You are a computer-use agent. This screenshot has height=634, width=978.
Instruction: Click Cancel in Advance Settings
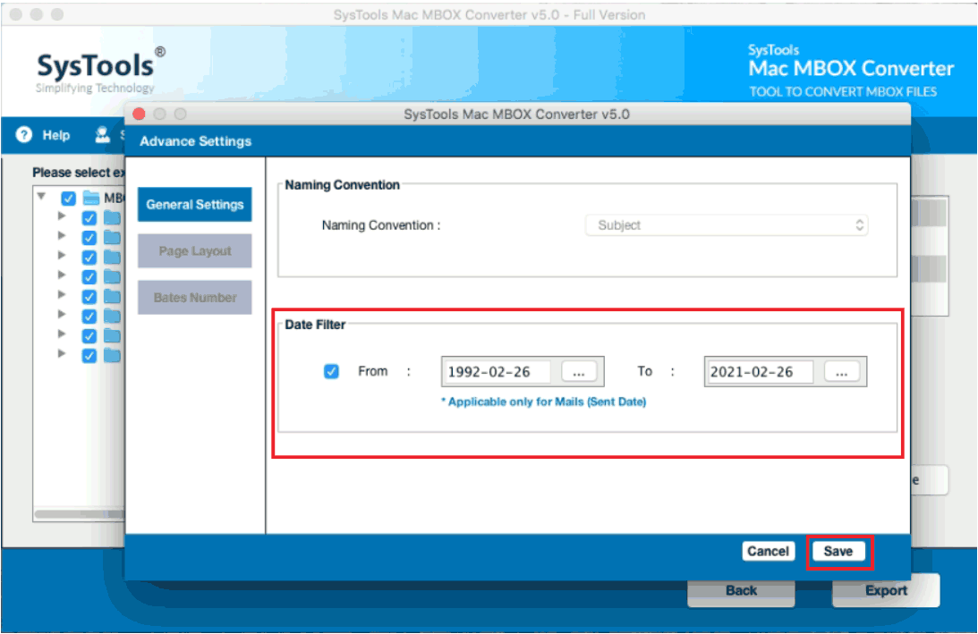tap(769, 551)
